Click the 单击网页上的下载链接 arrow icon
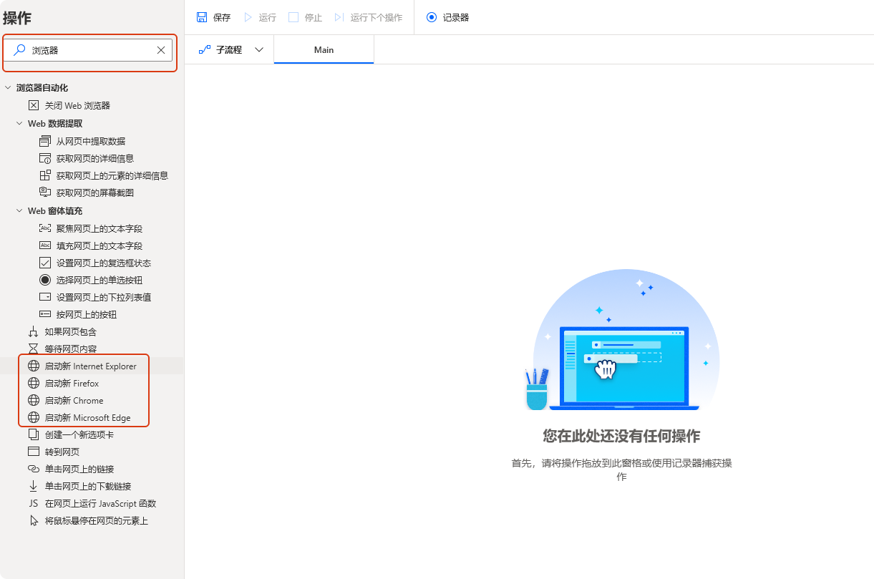 click(x=34, y=486)
